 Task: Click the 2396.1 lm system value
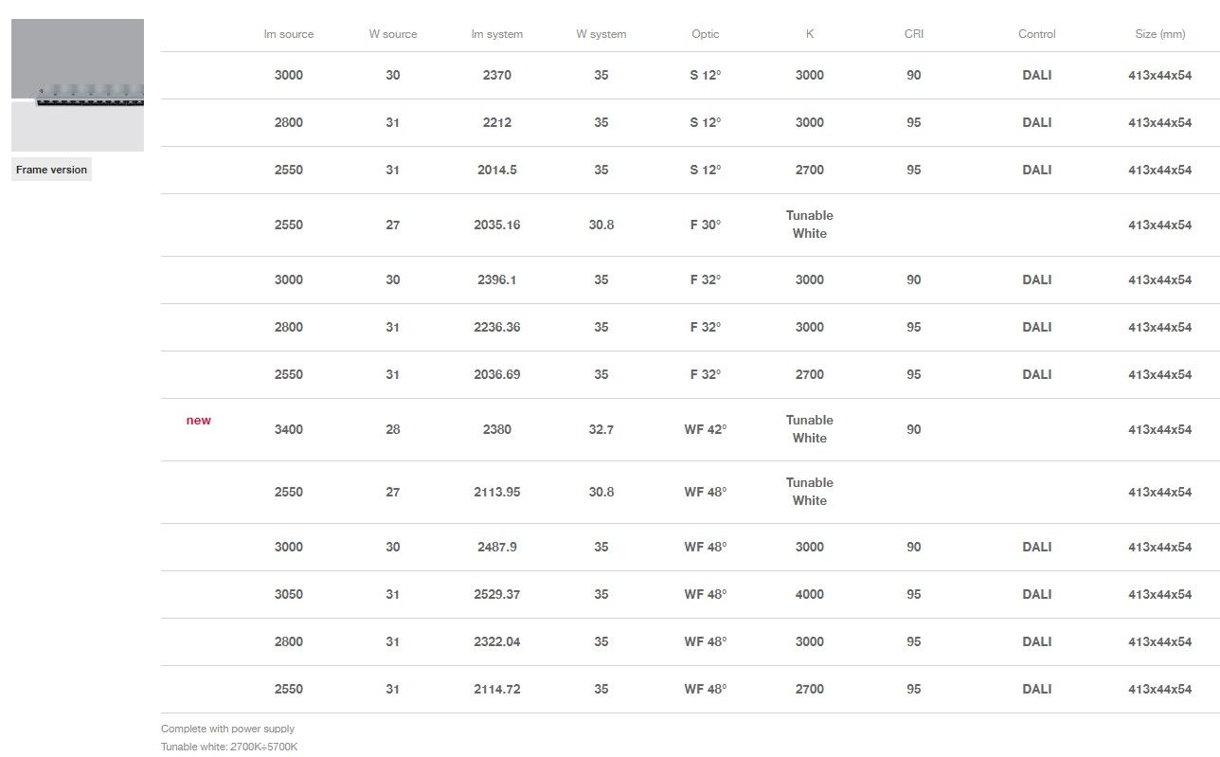tap(497, 280)
